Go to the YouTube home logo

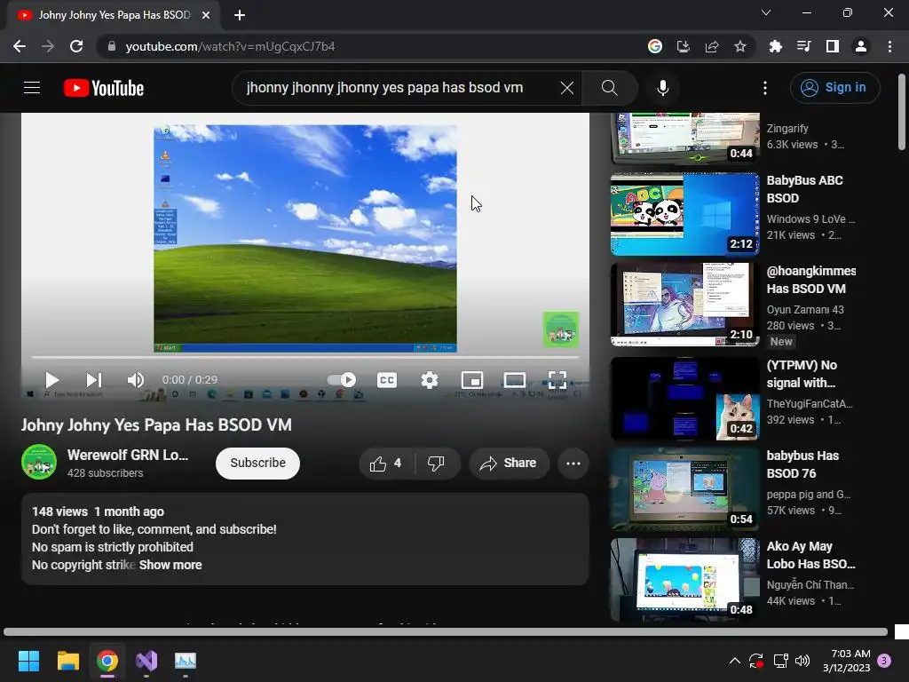pos(104,88)
